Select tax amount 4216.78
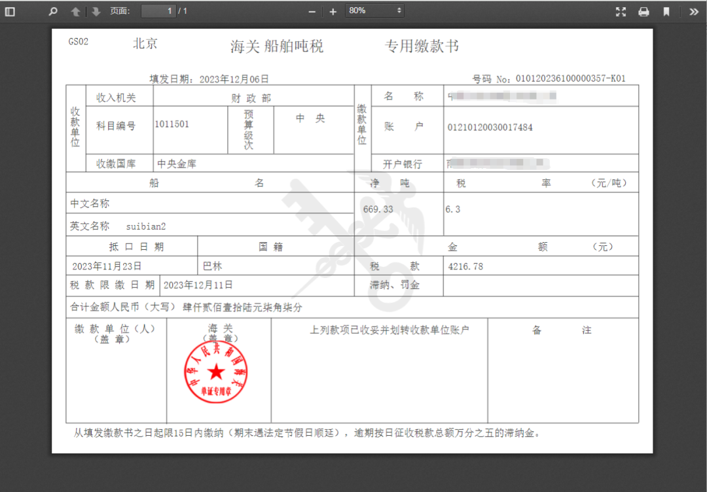The width and height of the screenshot is (707, 492). [465, 267]
